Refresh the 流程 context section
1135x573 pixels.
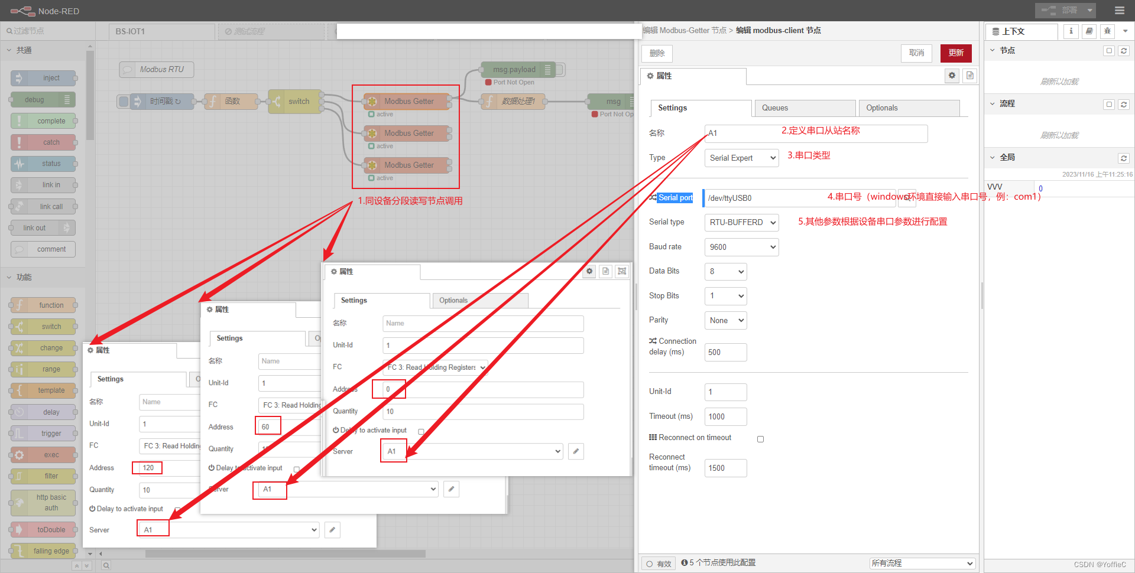pyautogui.click(x=1124, y=105)
